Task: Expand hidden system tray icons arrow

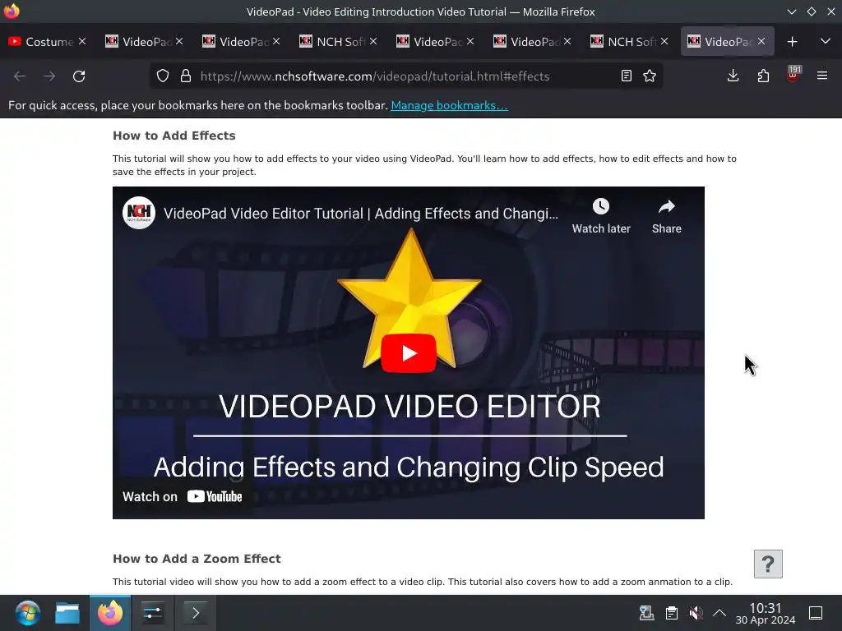Action: [719, 613]
